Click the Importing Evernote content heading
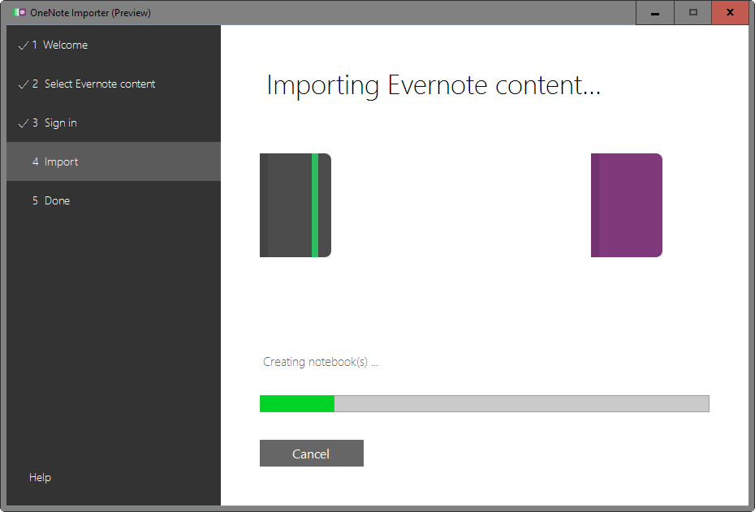The width and height of the screenshot is (755, 512). (x=434, y=86)
